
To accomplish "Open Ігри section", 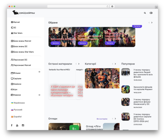I will (15, 89).
